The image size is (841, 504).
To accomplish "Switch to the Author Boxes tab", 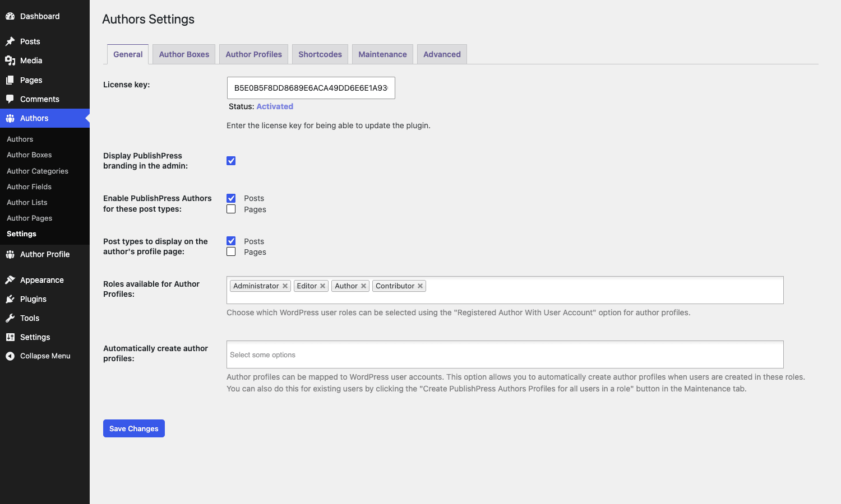I will click(x=184, y=54).
